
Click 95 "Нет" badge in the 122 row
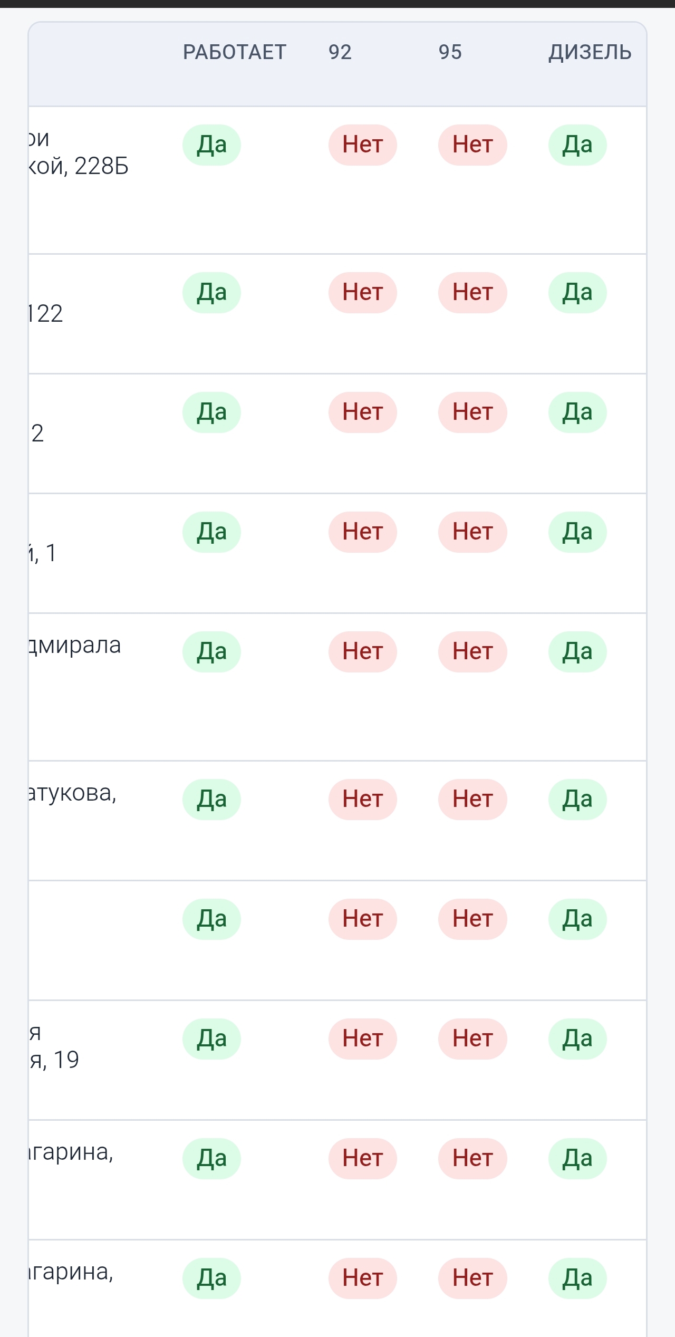[x=472, y=292]
